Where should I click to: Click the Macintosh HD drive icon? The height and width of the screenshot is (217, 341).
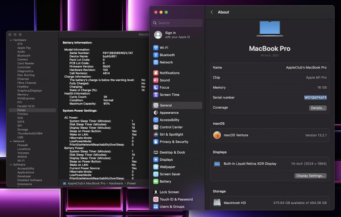pos(217,203)
